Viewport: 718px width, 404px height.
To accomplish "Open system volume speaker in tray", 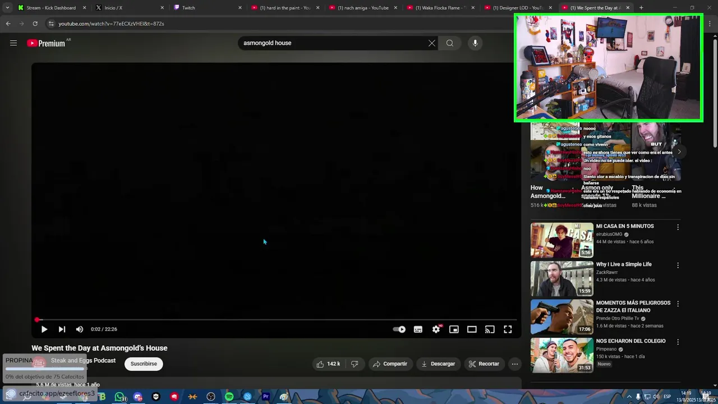I will coord(656,397).
